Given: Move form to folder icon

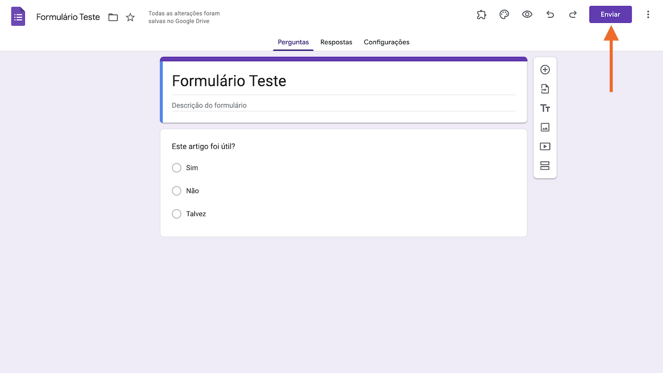Looking at the screenshot, I should click(x=113, y=17).
